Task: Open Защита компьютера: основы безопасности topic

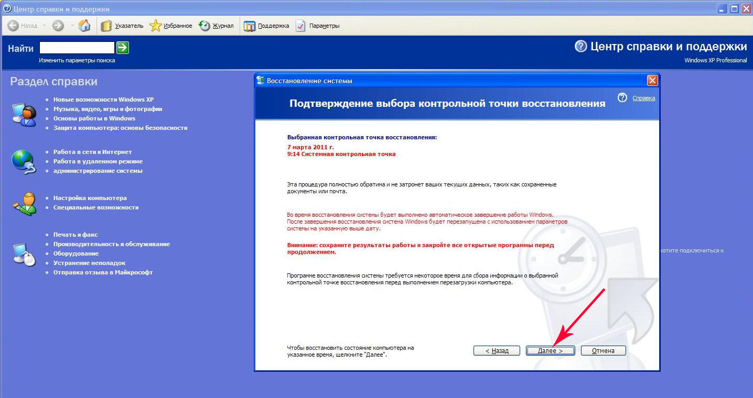Action: pyautogui.click(x=120, y=128)
